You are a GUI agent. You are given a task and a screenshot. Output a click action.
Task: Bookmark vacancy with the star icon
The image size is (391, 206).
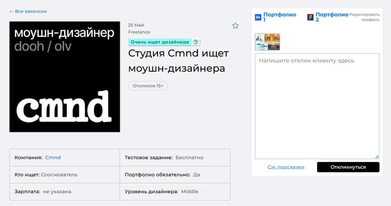(x=235, y=25)
